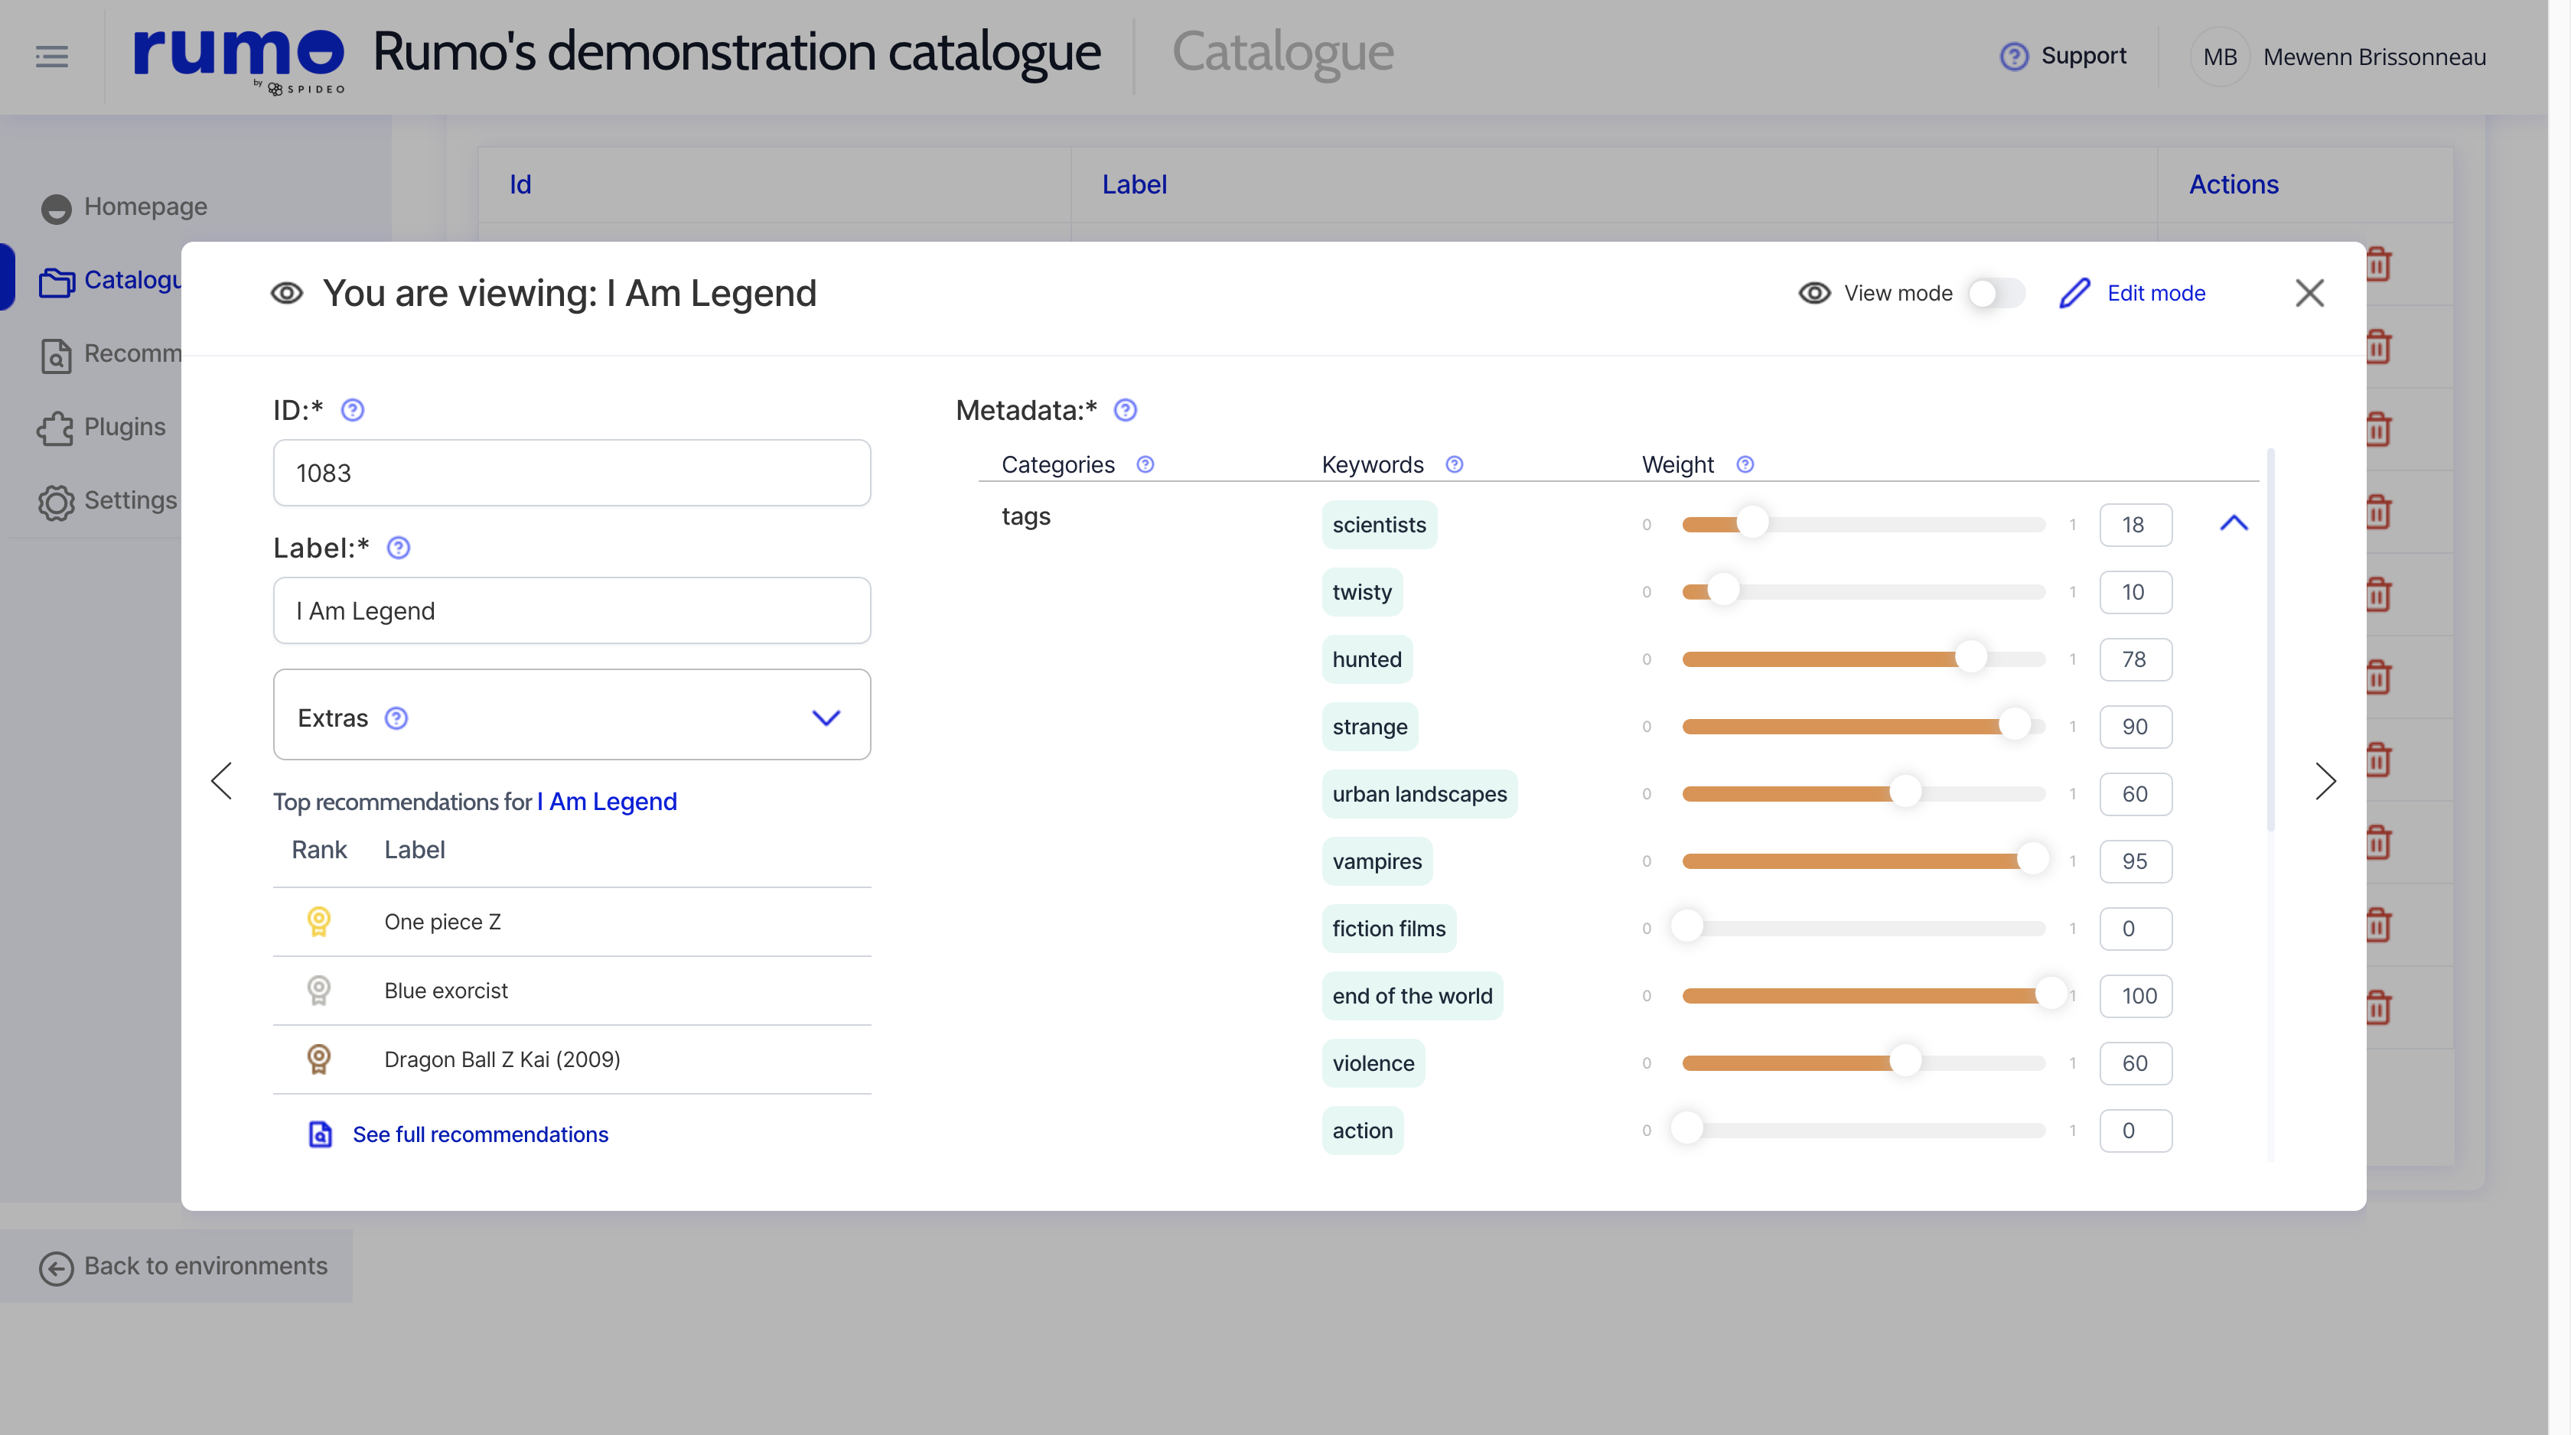Screen dimensions: 2571x1435
Task: Open the MB user avatar menu
Action: (x=2220, y=57)
